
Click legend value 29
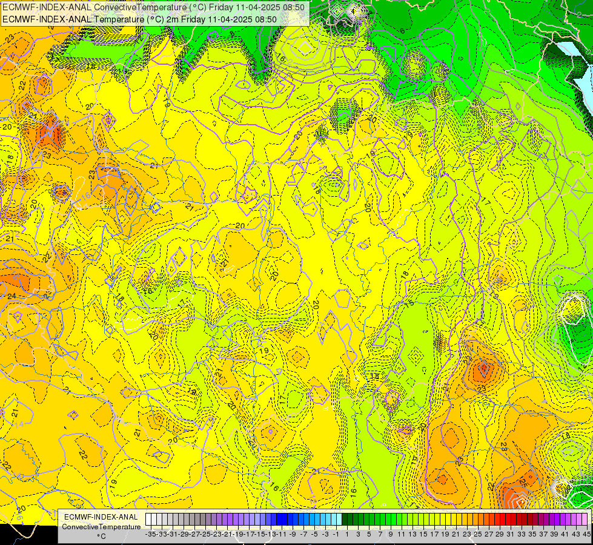[x=500, y=534]
